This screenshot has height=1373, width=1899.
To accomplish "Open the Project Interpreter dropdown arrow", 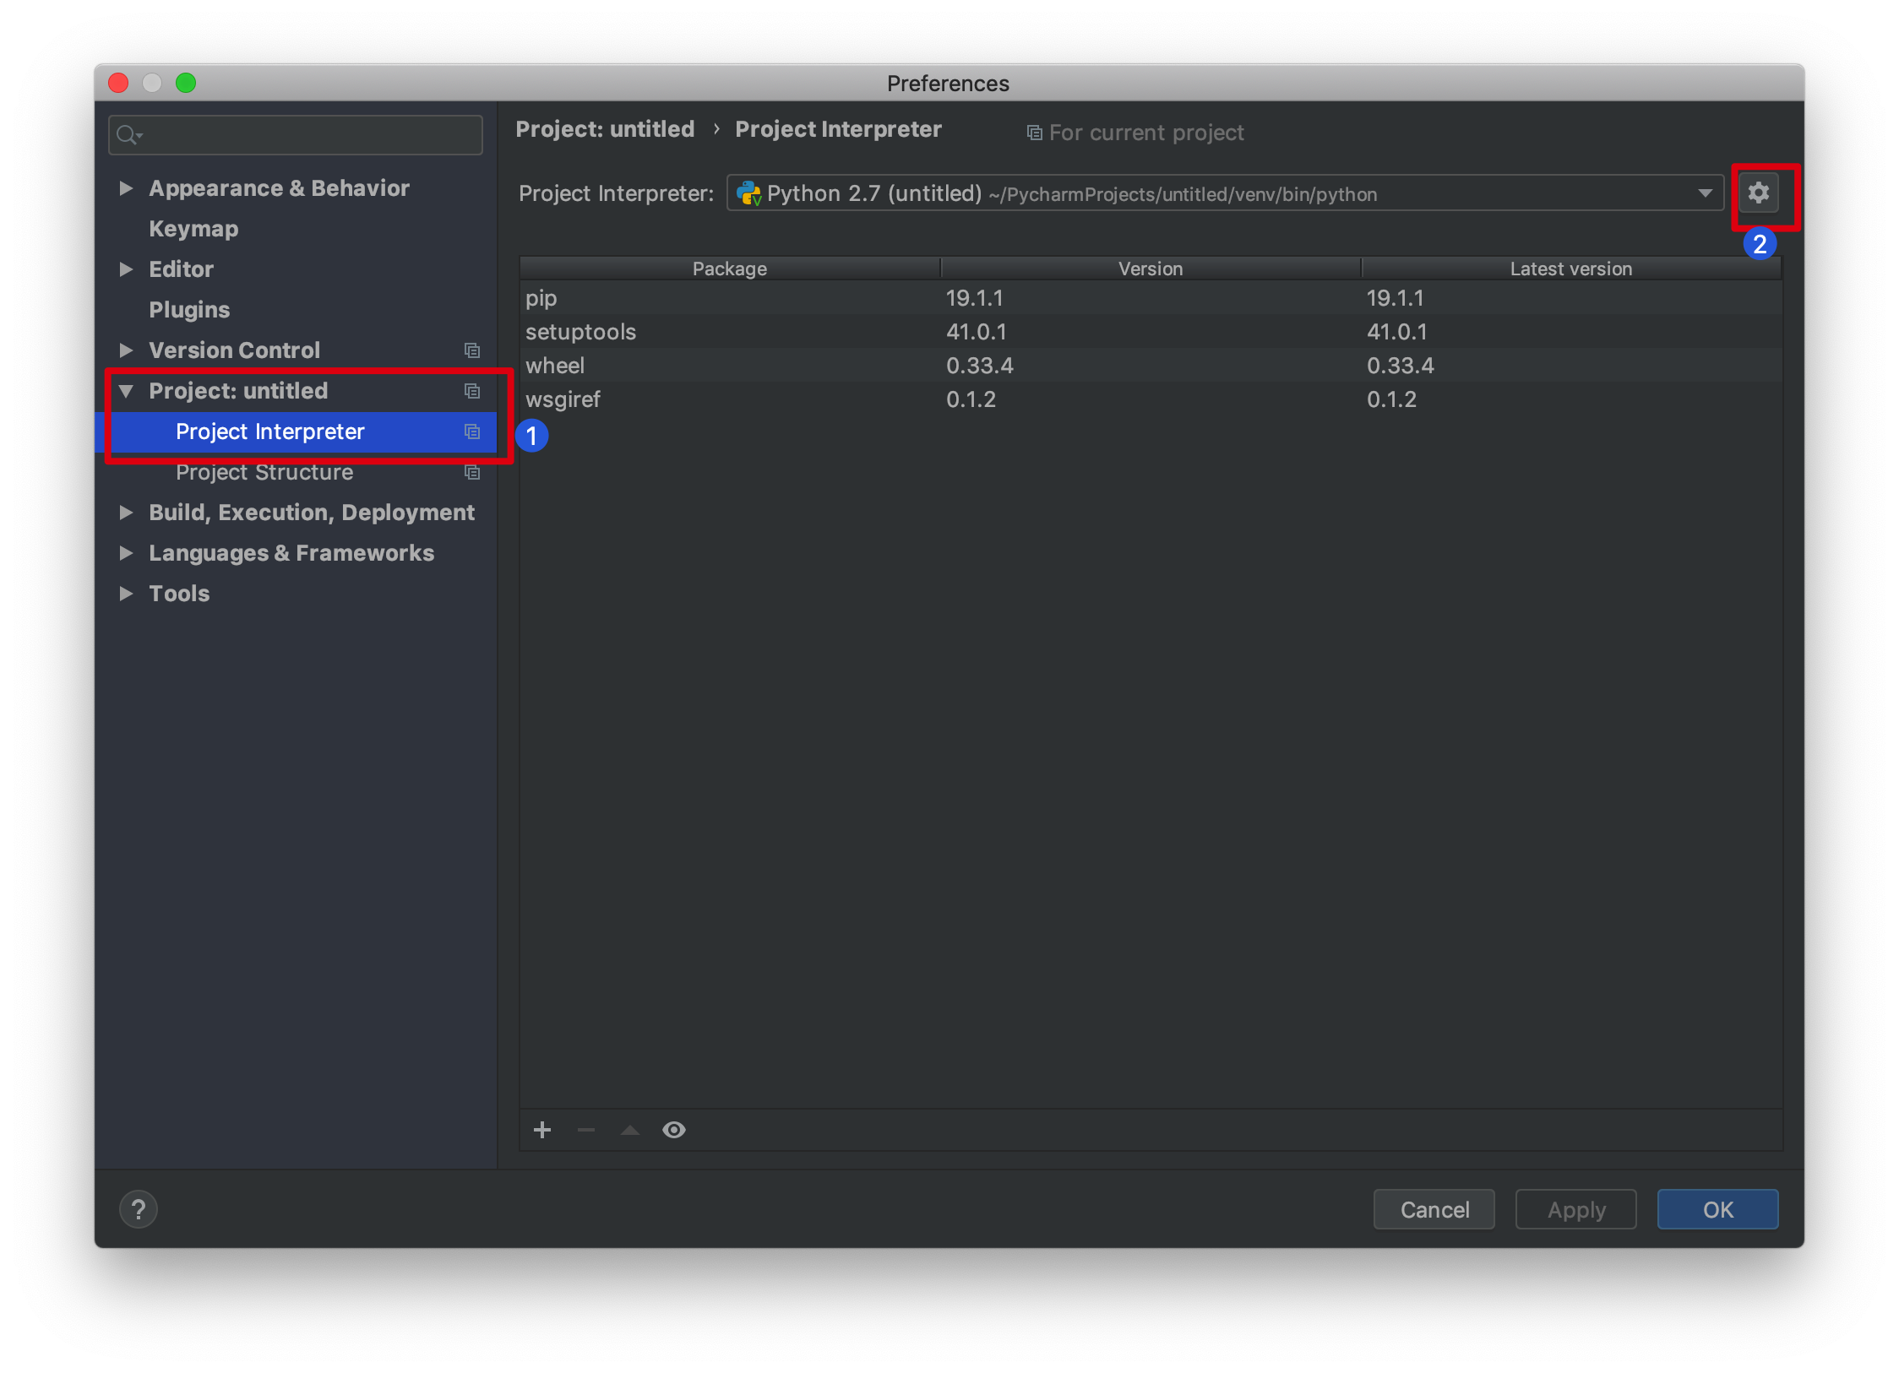I will (x=1706, y=193).
